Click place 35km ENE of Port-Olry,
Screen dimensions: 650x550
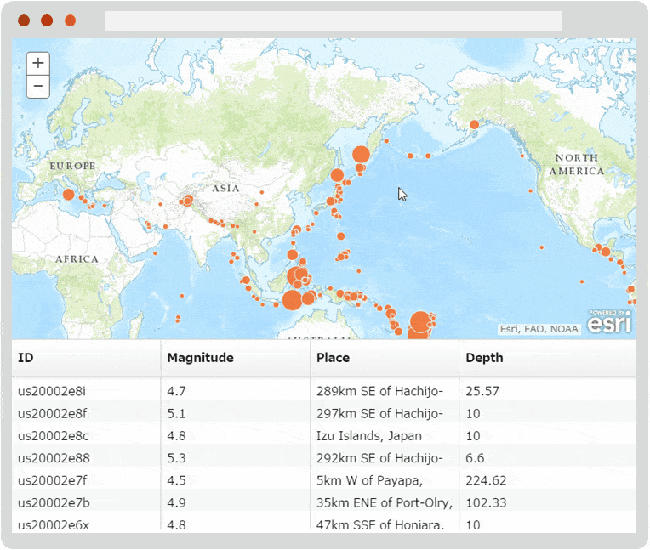click(x=385, y=502)
